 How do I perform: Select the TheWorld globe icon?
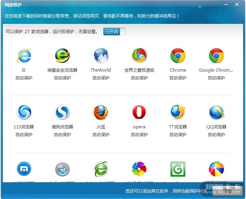[x=101, y=56]
